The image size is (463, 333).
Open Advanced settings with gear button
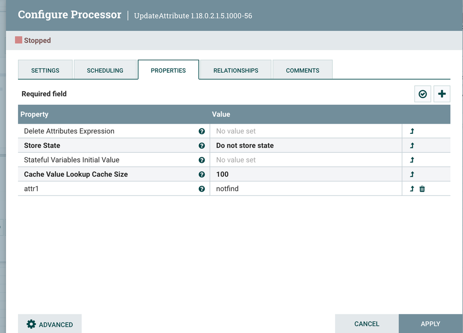pos(50,324)
